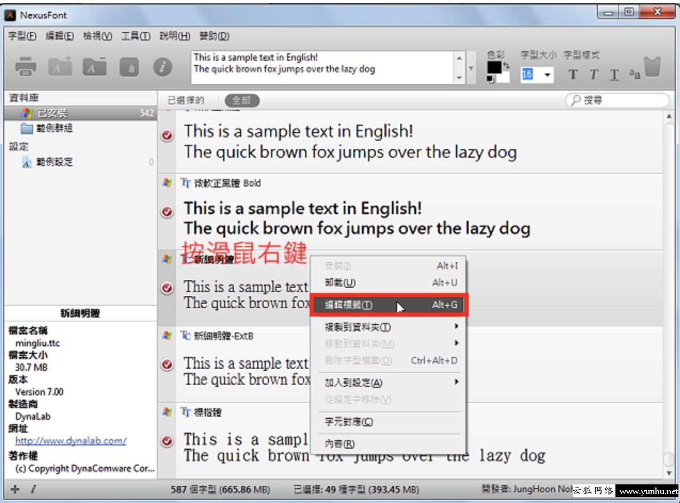Choose 字元對應(C) in the context menu

pos(389,422)
